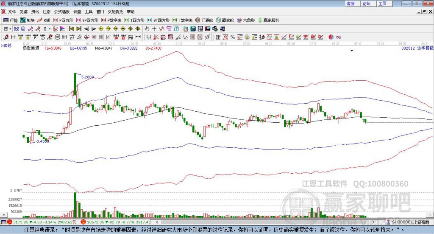Click the 沪 Shanghai index status icon
The width and height of the screenshot is (434, 234).
pyautogui.click(x=10, y=222)
